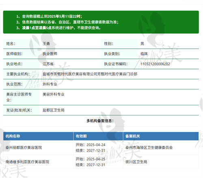The width and height of the screenshot is (203, 178).
Task: Select the 南通维多利亚医疗美容医院 row name
Action: click(x=27, y=162)
